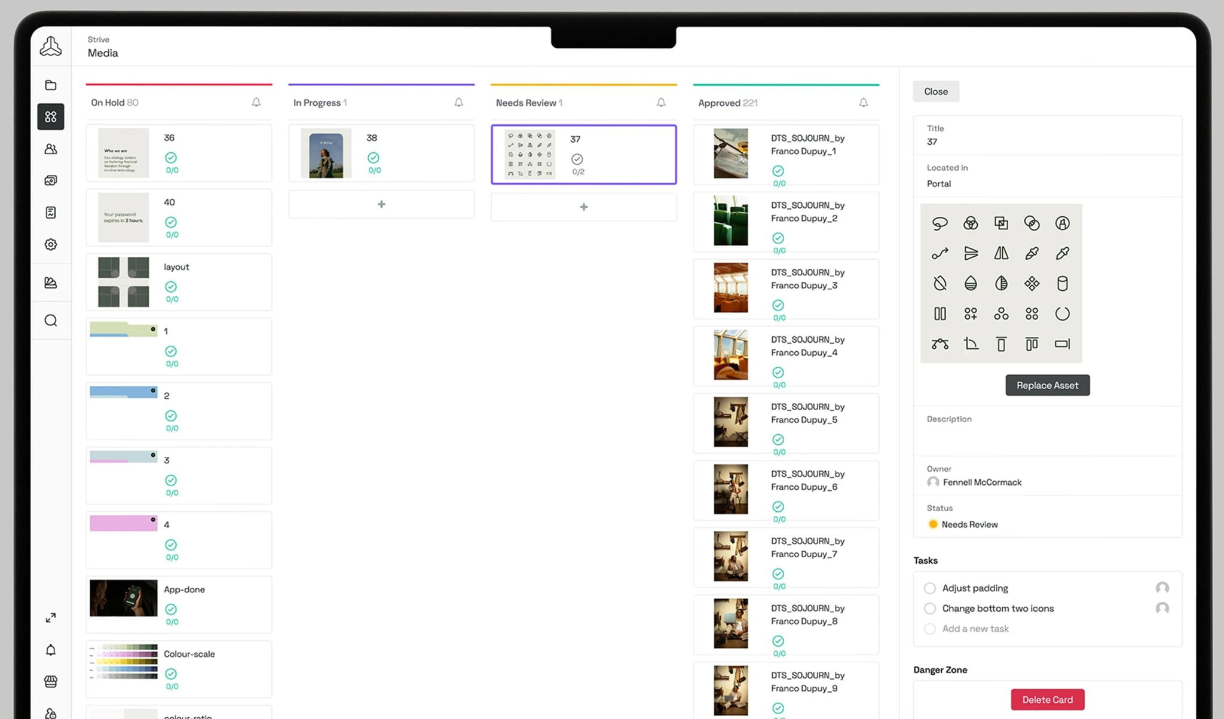This screenshot has height=719, width=1224.
Task: Open the media gallery icon in the sidebar
Action: 51,180
